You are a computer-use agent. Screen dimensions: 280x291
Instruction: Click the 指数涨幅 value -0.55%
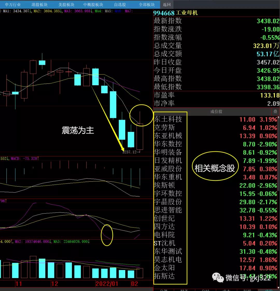tap(270, 38)
